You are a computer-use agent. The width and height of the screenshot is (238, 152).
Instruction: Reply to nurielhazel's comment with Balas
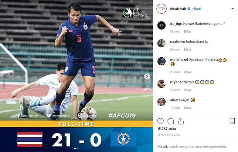pos(187,72)
